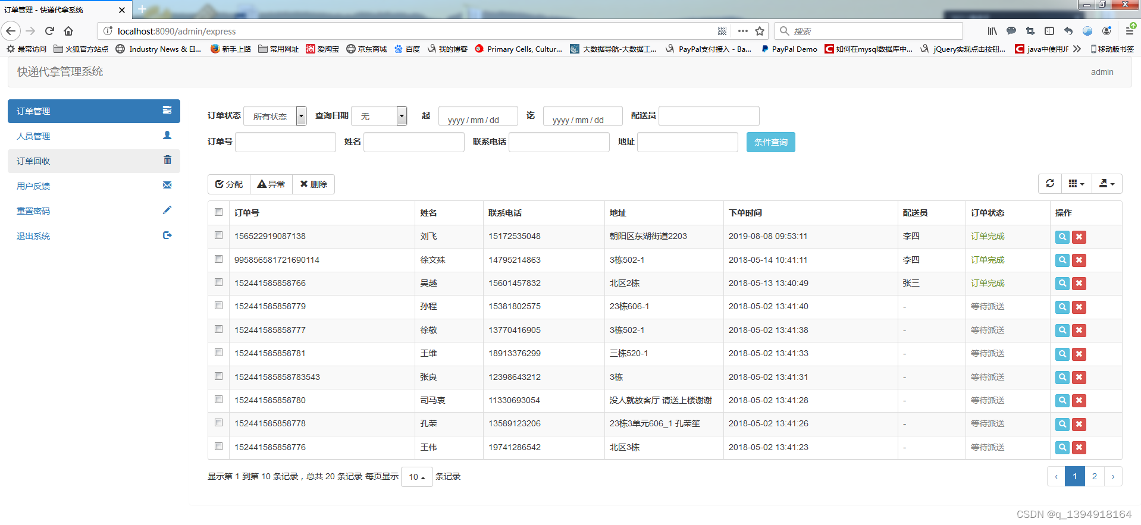This screenshot has width=1141, height=525.
Task: Check the row for customer 司马衷
Action: pos(219,400)
